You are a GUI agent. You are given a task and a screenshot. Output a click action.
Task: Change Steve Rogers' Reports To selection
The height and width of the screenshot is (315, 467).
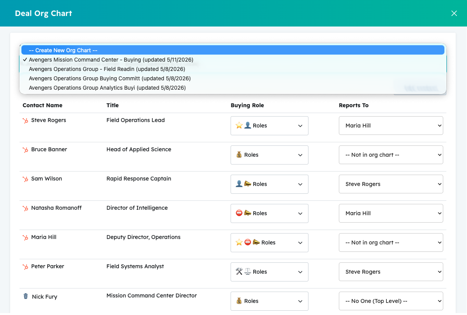391,126
